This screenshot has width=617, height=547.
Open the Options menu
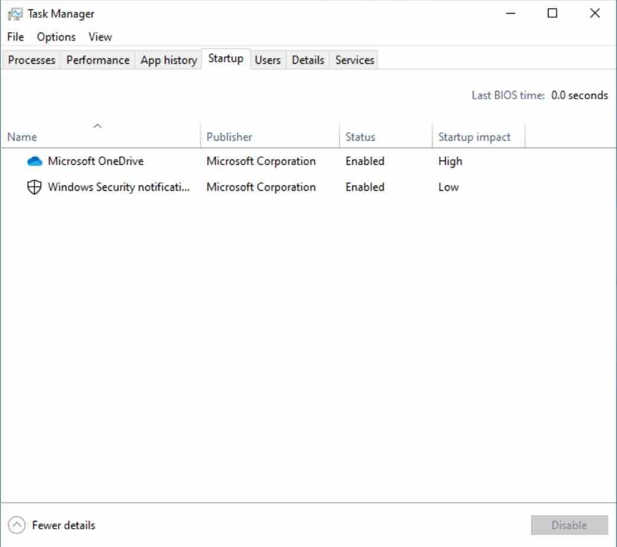coord(56,37)
